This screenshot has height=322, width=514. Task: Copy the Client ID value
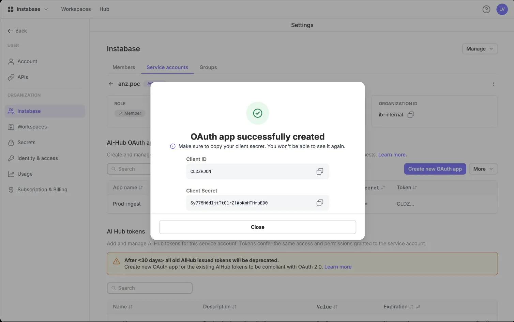coord(320,172)
